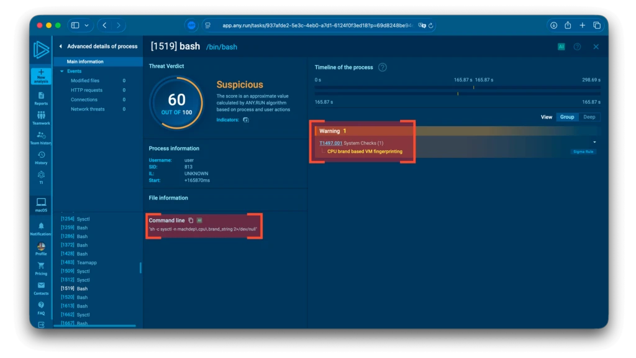The image size is (636, 358).
Task: Switch view to Deep mode
Action: click(589, 117)
